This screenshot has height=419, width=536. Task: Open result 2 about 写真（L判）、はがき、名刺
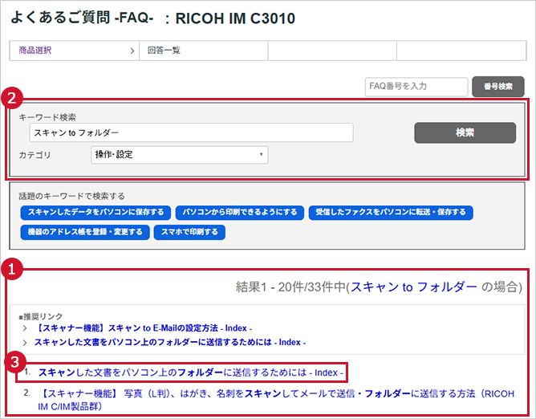[x=273, y=393]
